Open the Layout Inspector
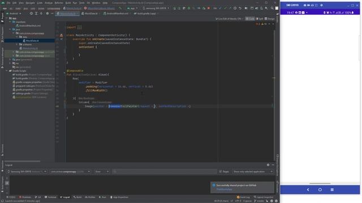The width and height of the screenshot is (362, 203). (x=263, y=197)
